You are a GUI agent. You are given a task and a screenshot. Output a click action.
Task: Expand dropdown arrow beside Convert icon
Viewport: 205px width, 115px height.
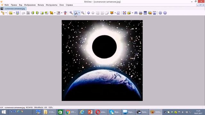tap(132, 13)
